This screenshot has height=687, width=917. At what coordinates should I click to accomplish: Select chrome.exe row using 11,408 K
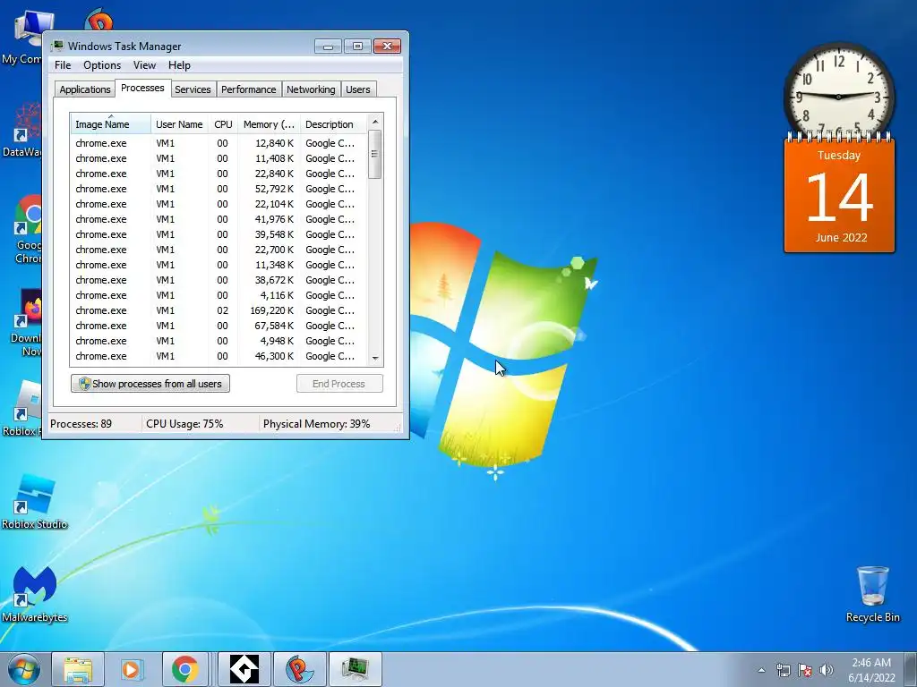coord(219,158)
